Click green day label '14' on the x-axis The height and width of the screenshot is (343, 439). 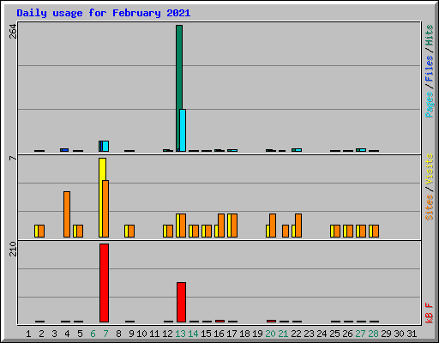pyautogui.click(x=193, y=334)
